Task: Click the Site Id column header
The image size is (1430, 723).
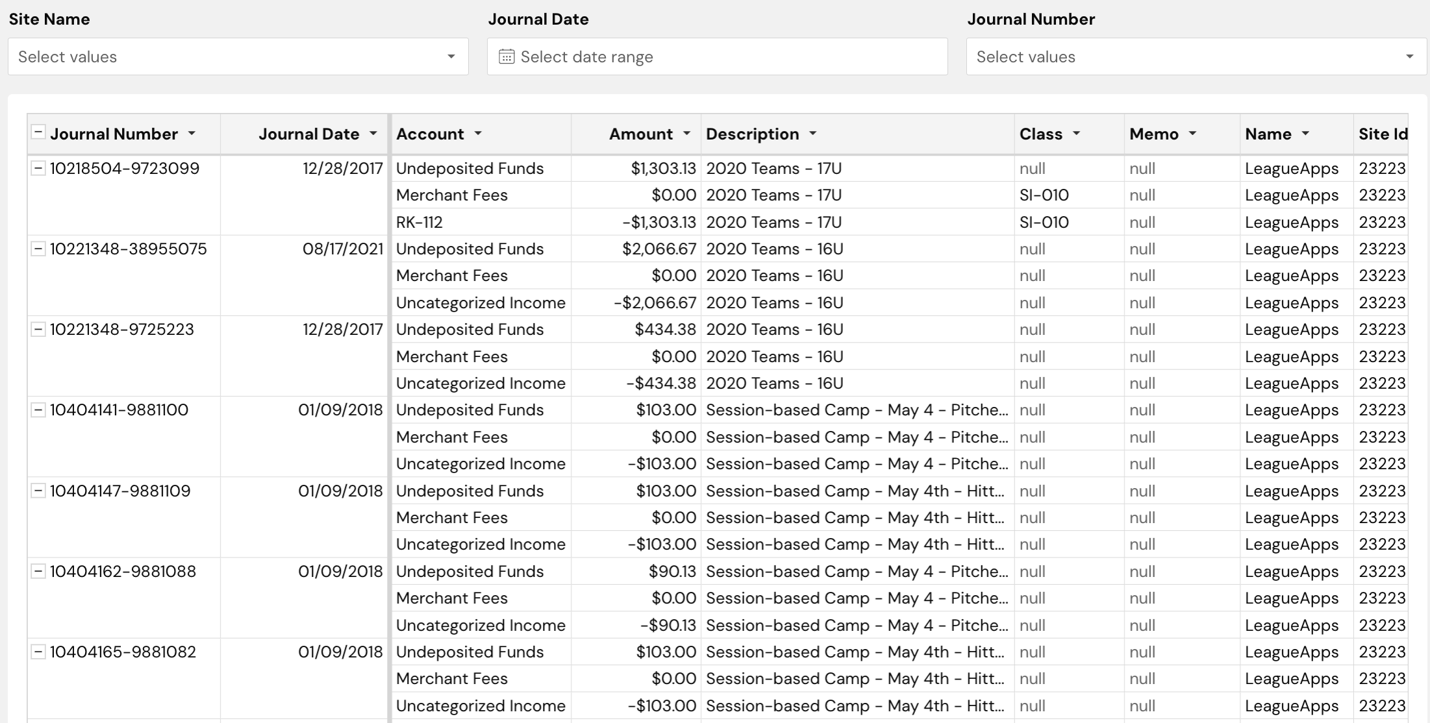Action: click(1382, 134)
